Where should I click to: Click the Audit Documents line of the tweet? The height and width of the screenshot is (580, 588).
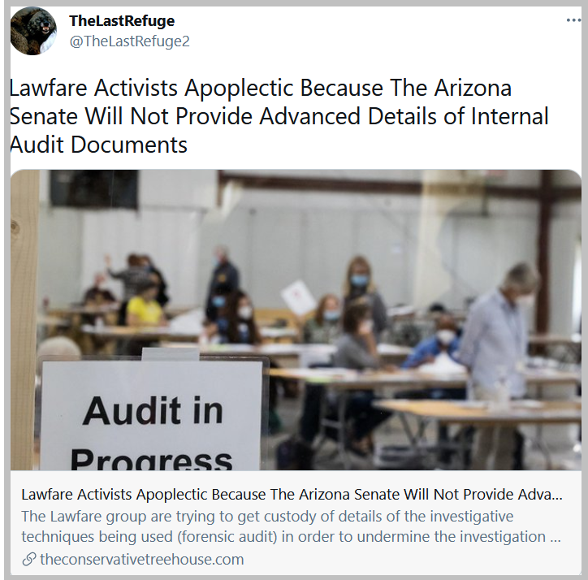pos(98,145)
